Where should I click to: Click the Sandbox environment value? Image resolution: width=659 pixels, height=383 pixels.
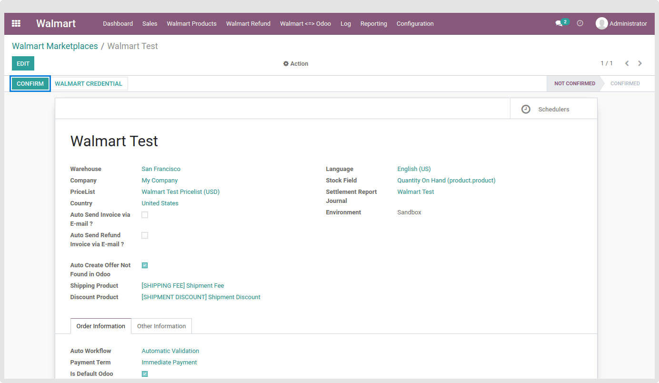(409, 212)
